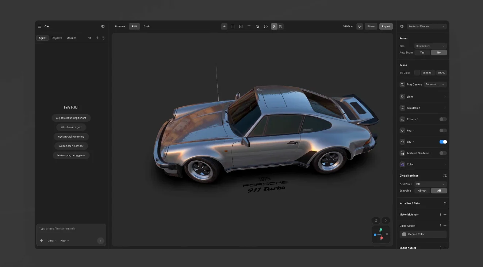Toggle the Fog switch
Image resolution: width=483 pixels, height=267 pixels.
click(443, 130)
